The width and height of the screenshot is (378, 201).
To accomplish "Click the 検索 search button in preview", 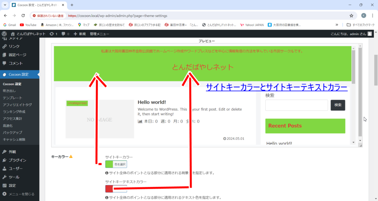I will 338,105.
